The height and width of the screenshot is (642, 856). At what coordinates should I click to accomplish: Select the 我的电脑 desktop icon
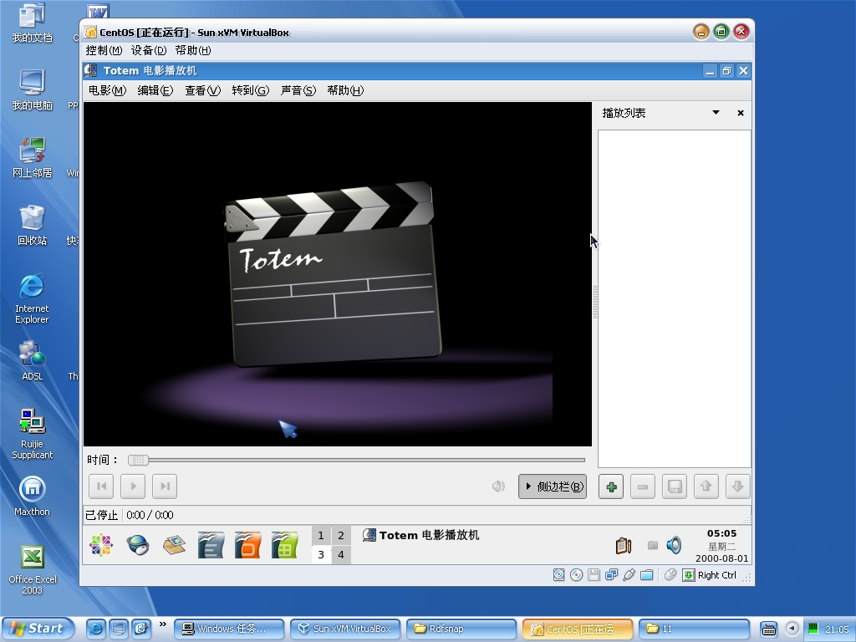click(33, 90)
